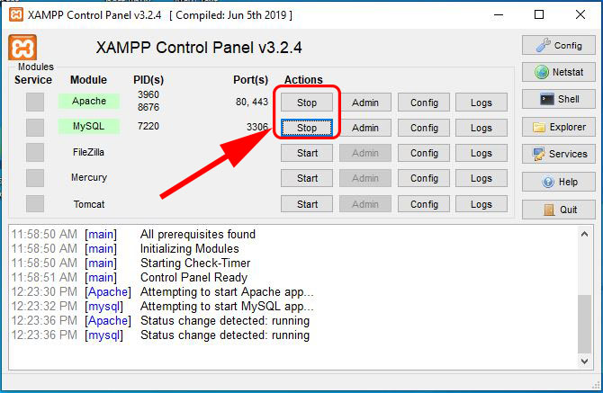Toggle the Tomcat service checkbox
The width and height of the screenshot is (603, 393).
coord(35,203)
